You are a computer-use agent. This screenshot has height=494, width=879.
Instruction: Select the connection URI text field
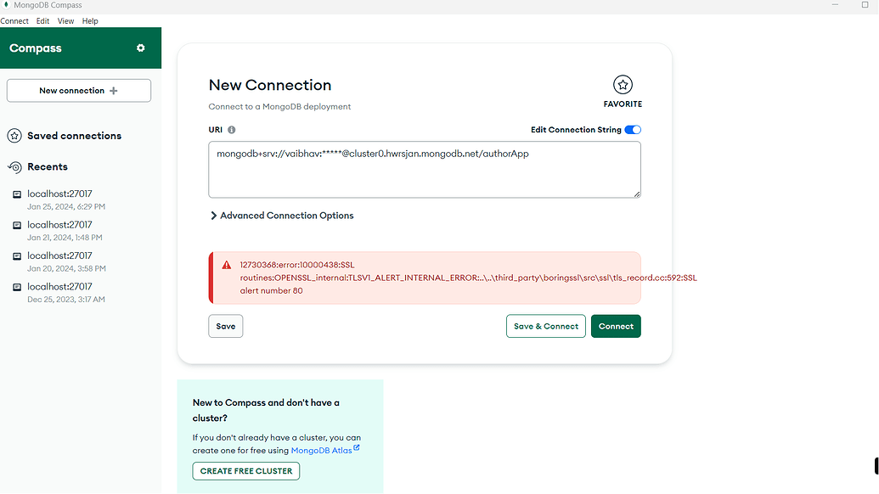425,170
